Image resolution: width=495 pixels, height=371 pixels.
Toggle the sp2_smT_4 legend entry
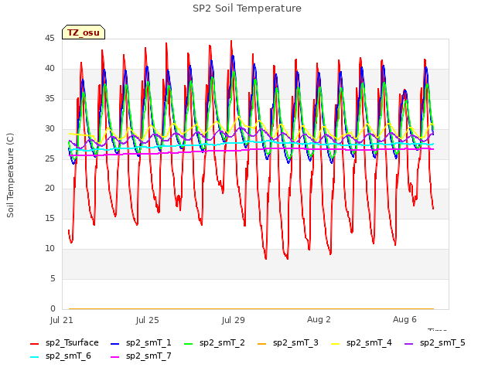(x=361, y=343)
